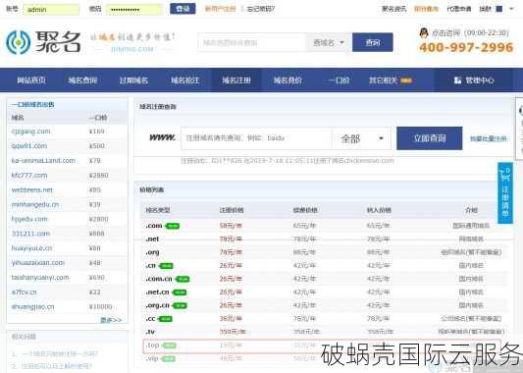Viewport: 523px width, 373px height.
Task: Click the 代理申请 link at top
Action: pyautogui.click(x=459, y=9)
